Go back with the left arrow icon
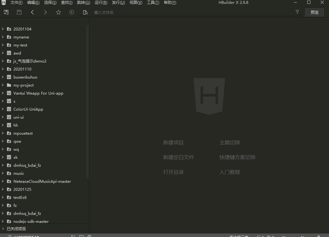This screenshot has height=237, width=329. [x=32, y=12]
